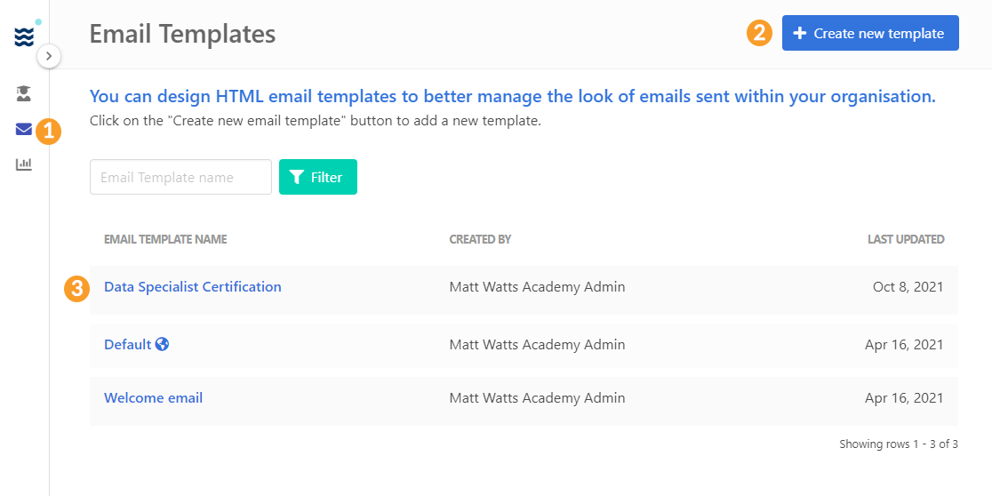Open the Default email template
Image resolution: width=992 pixels, height=496 pixels.
[x=127, y=344]
